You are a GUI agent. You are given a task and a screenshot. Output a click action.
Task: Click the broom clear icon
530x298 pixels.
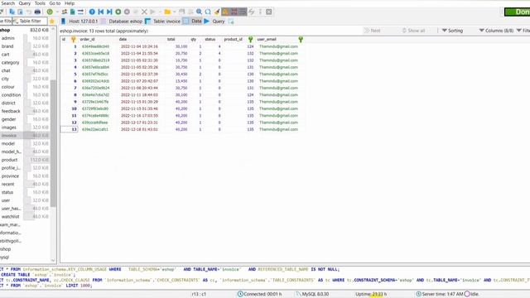coord(217,12)
